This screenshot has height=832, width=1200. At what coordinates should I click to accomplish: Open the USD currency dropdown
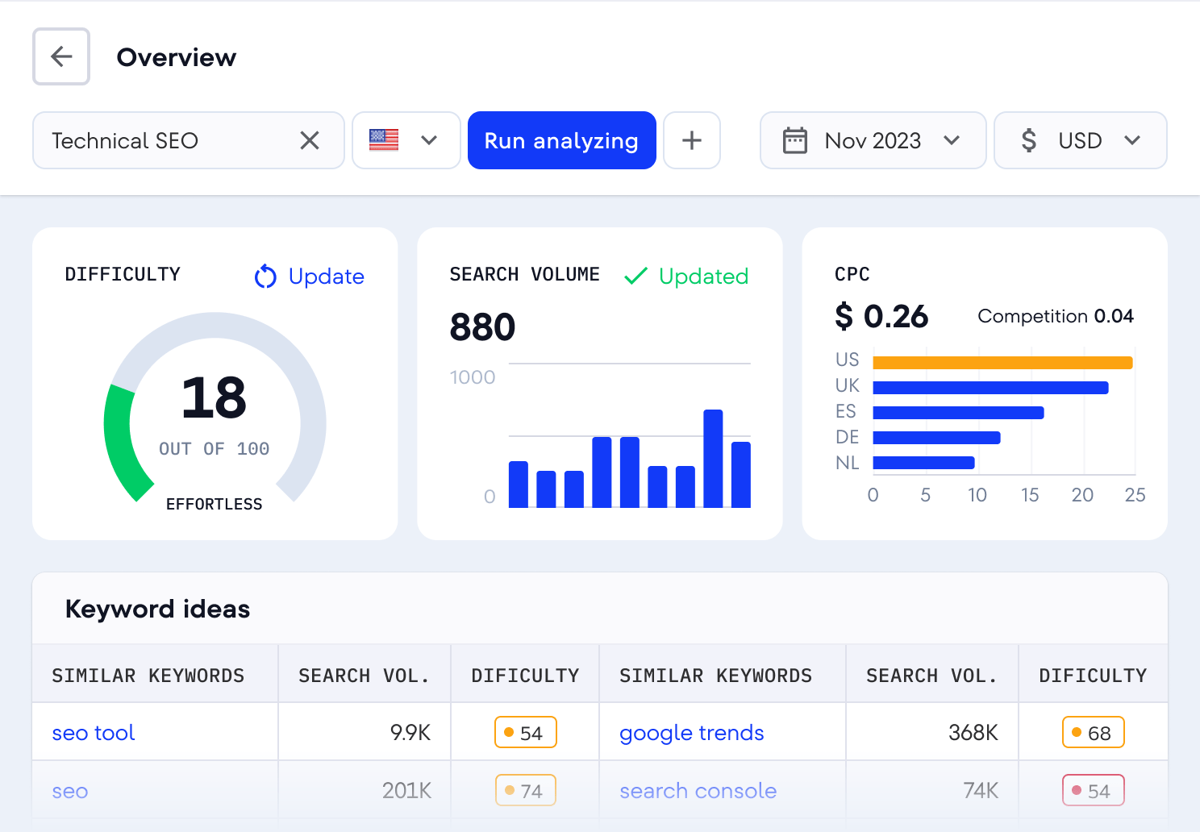1132,140
